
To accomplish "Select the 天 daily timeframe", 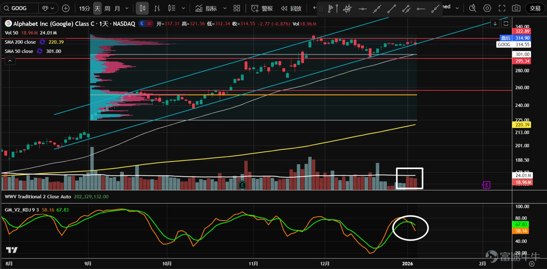I will pos(97,8).
